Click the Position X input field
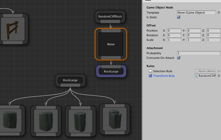221x140 pixels. pos(174,31)
